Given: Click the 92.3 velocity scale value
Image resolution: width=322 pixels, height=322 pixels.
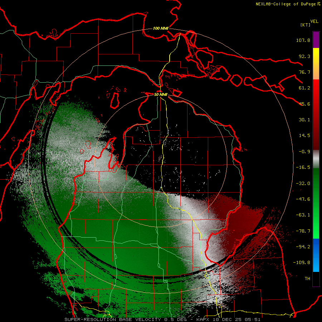Looking at the screenshot, I should tap(304, 56).
